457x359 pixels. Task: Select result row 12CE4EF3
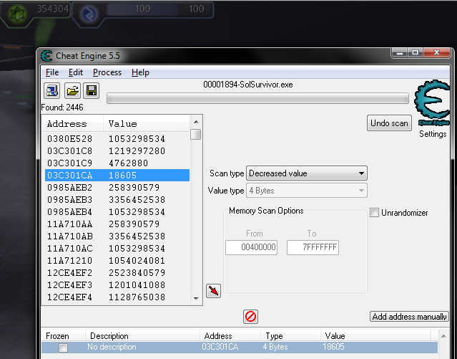[x=117, y=285]
